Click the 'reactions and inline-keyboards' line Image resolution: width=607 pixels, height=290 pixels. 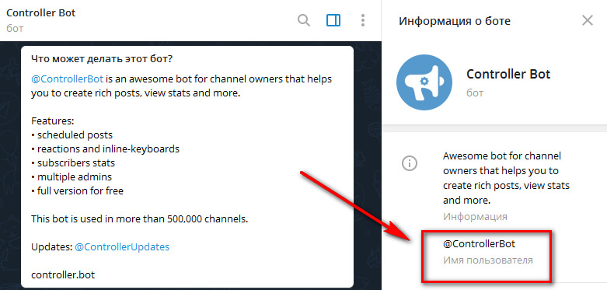(105, 149)
